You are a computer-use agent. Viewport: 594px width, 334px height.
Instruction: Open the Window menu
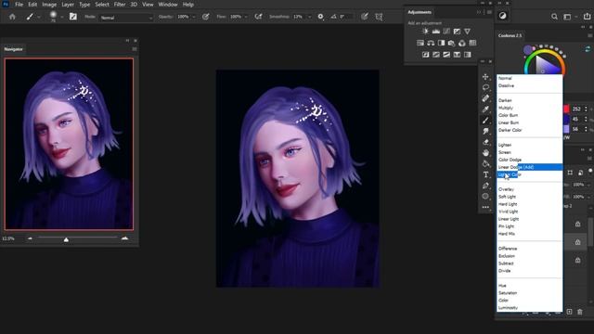coord(168,5)
